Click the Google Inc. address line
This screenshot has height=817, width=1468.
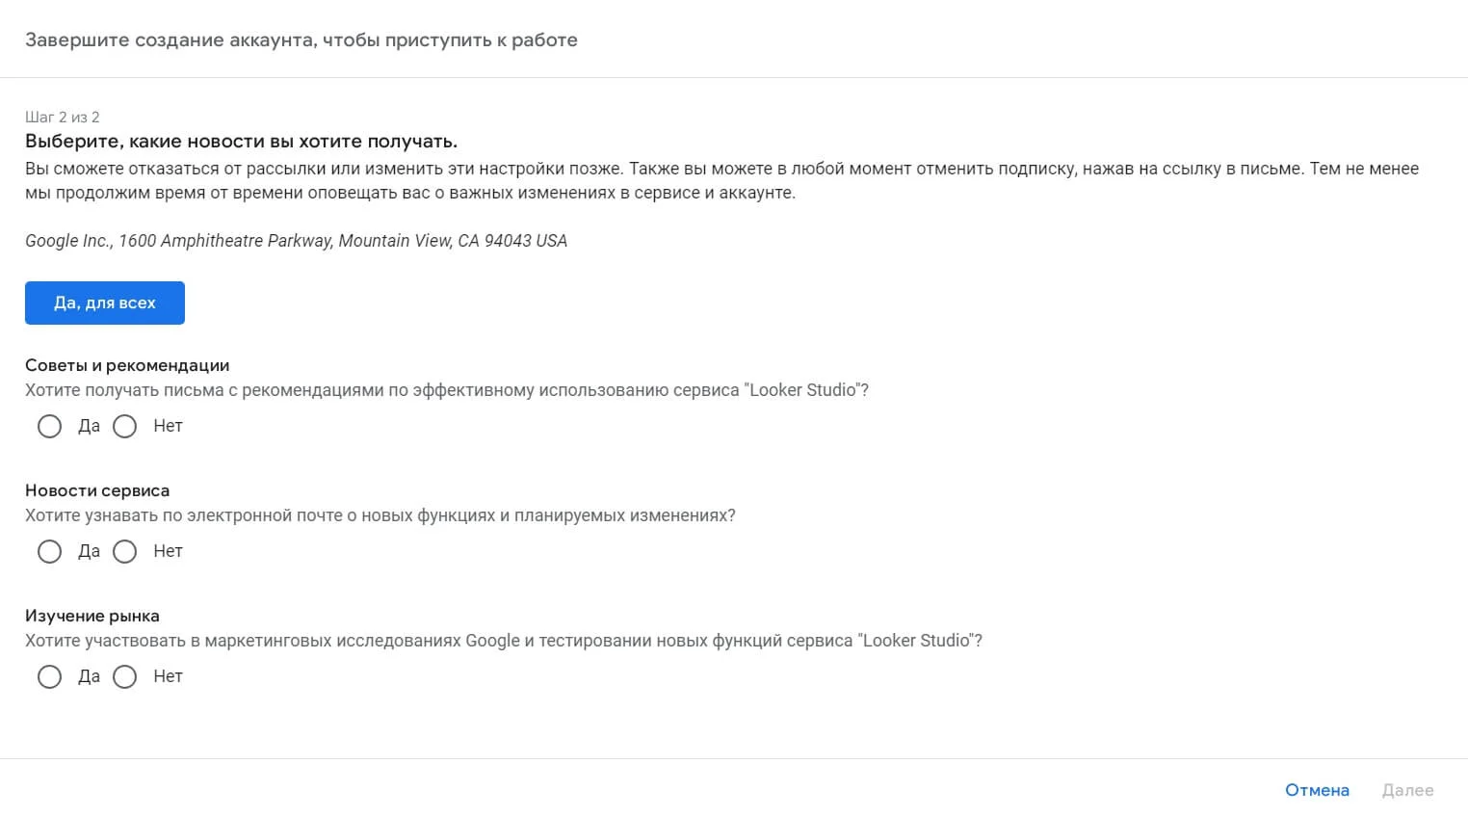[x=296, y=240]
